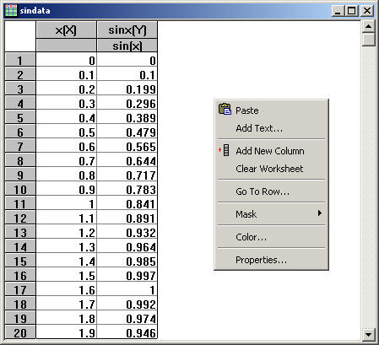This screenshot has width=379, height=345.
Task: Expand the Mask submenu arrow
Action: tap(320, 213)
